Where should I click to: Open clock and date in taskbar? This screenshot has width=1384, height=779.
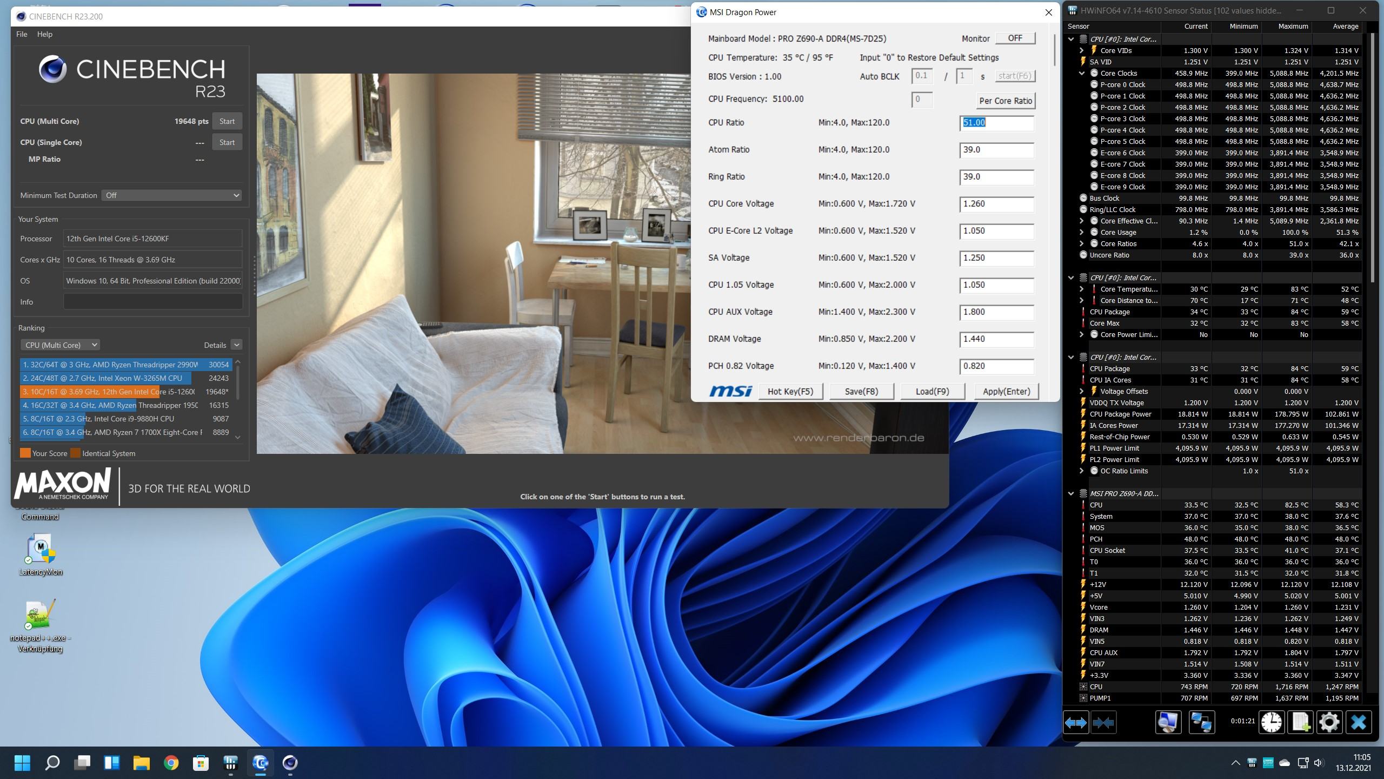coord(1353,763)
